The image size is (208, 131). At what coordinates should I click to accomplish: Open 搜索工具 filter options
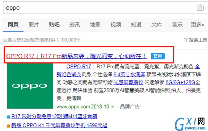196,40
